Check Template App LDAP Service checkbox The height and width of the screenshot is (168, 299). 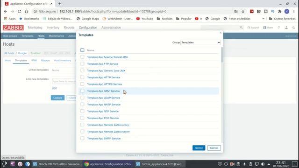[82, 98]
